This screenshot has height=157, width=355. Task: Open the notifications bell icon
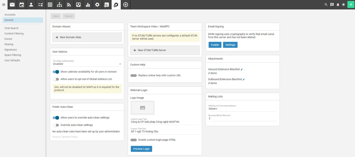click(338, 4)
